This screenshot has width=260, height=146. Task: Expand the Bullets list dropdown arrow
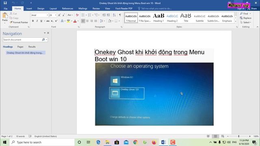click(86, 15)
